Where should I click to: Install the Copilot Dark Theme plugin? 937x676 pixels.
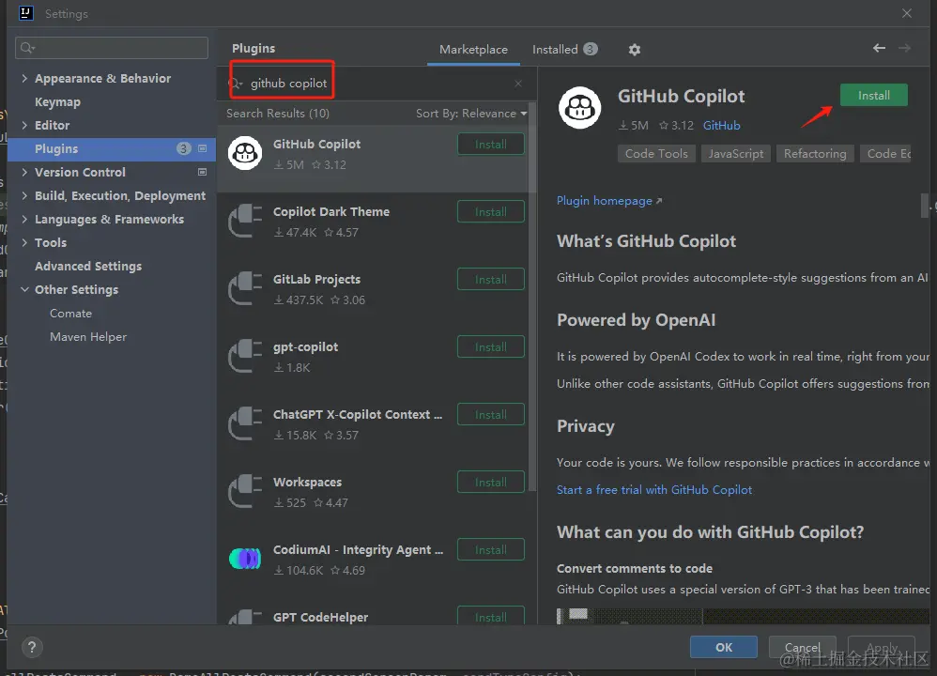[x=491, y=211]
